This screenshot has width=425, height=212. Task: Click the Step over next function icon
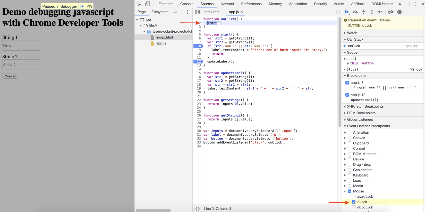click(355, 12)
